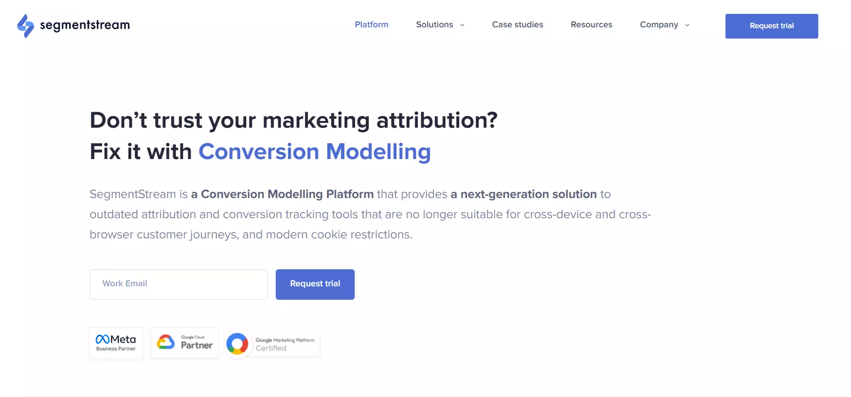Select Platform in the navigation bar
851x397 pixels.
click(x=371, y=25)
